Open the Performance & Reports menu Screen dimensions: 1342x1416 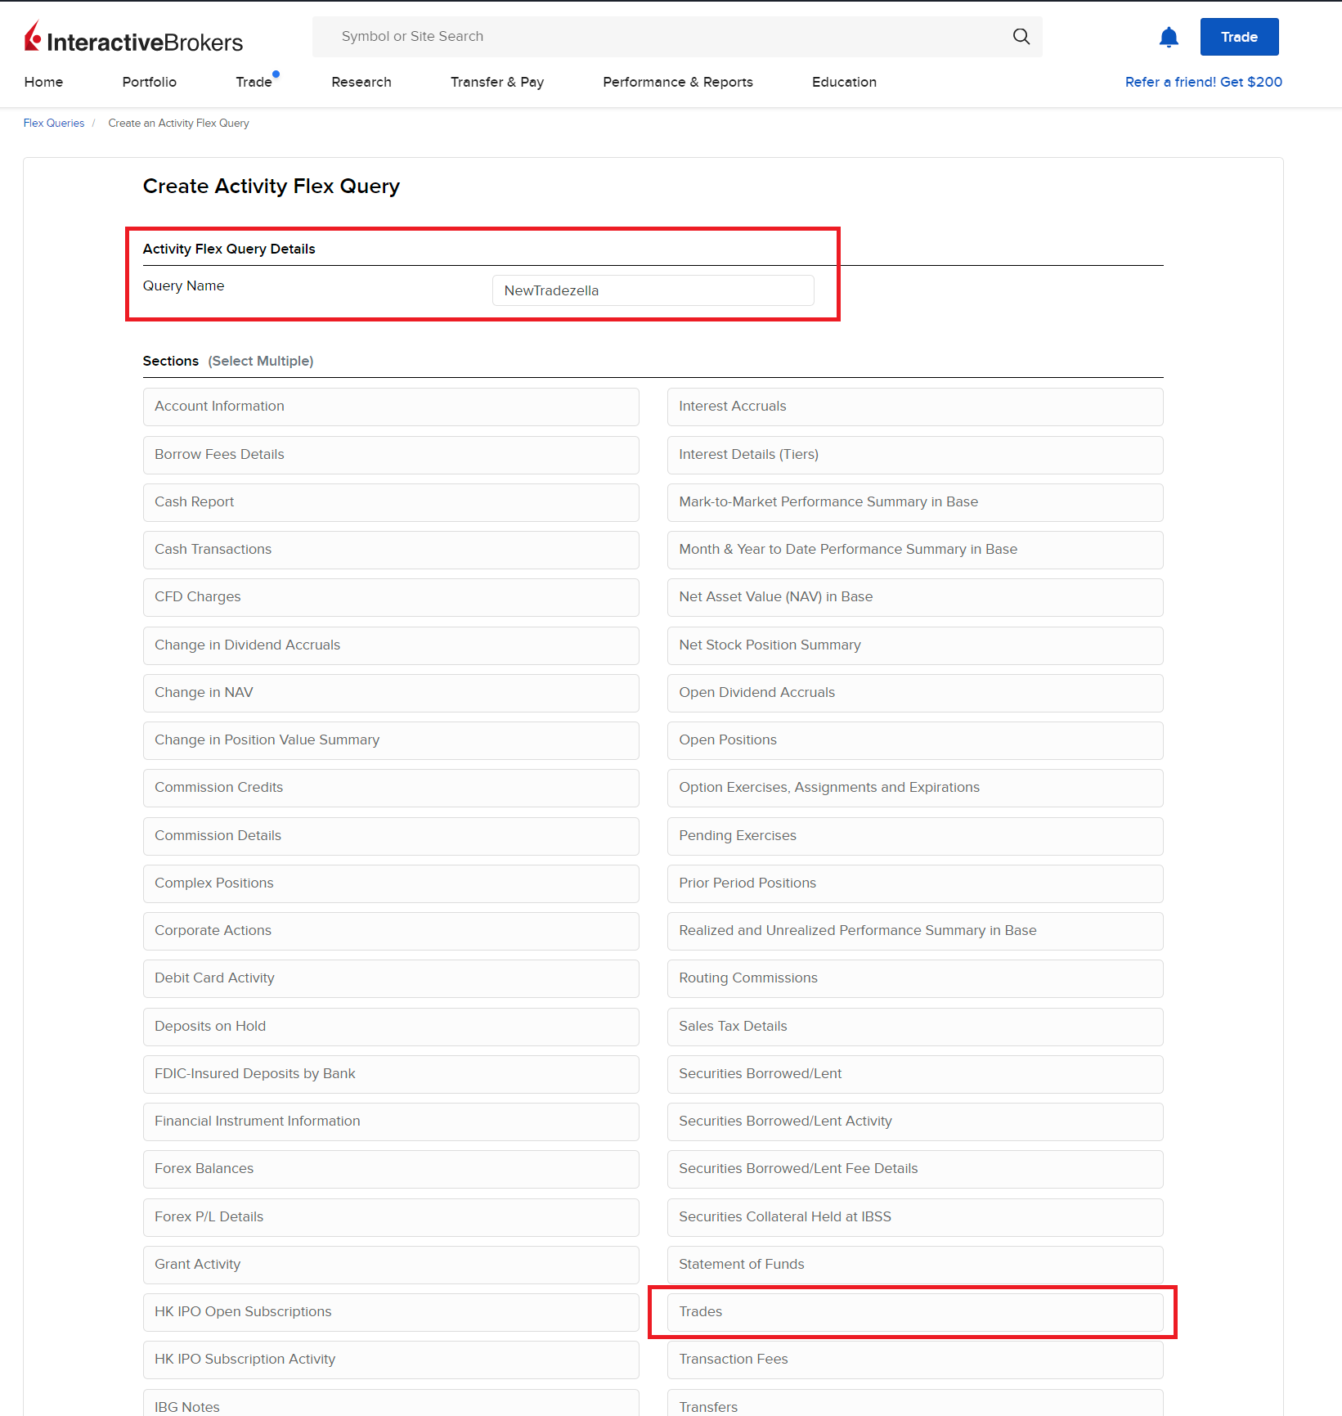click(x=677, y=82)
